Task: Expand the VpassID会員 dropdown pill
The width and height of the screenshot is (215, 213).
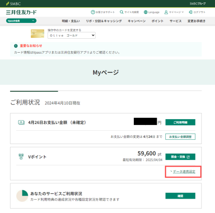Action: click(21, 21)
